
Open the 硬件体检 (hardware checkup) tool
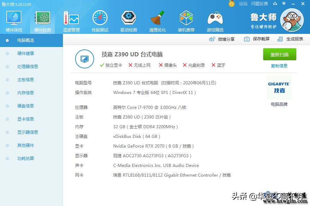coord(14,19)
